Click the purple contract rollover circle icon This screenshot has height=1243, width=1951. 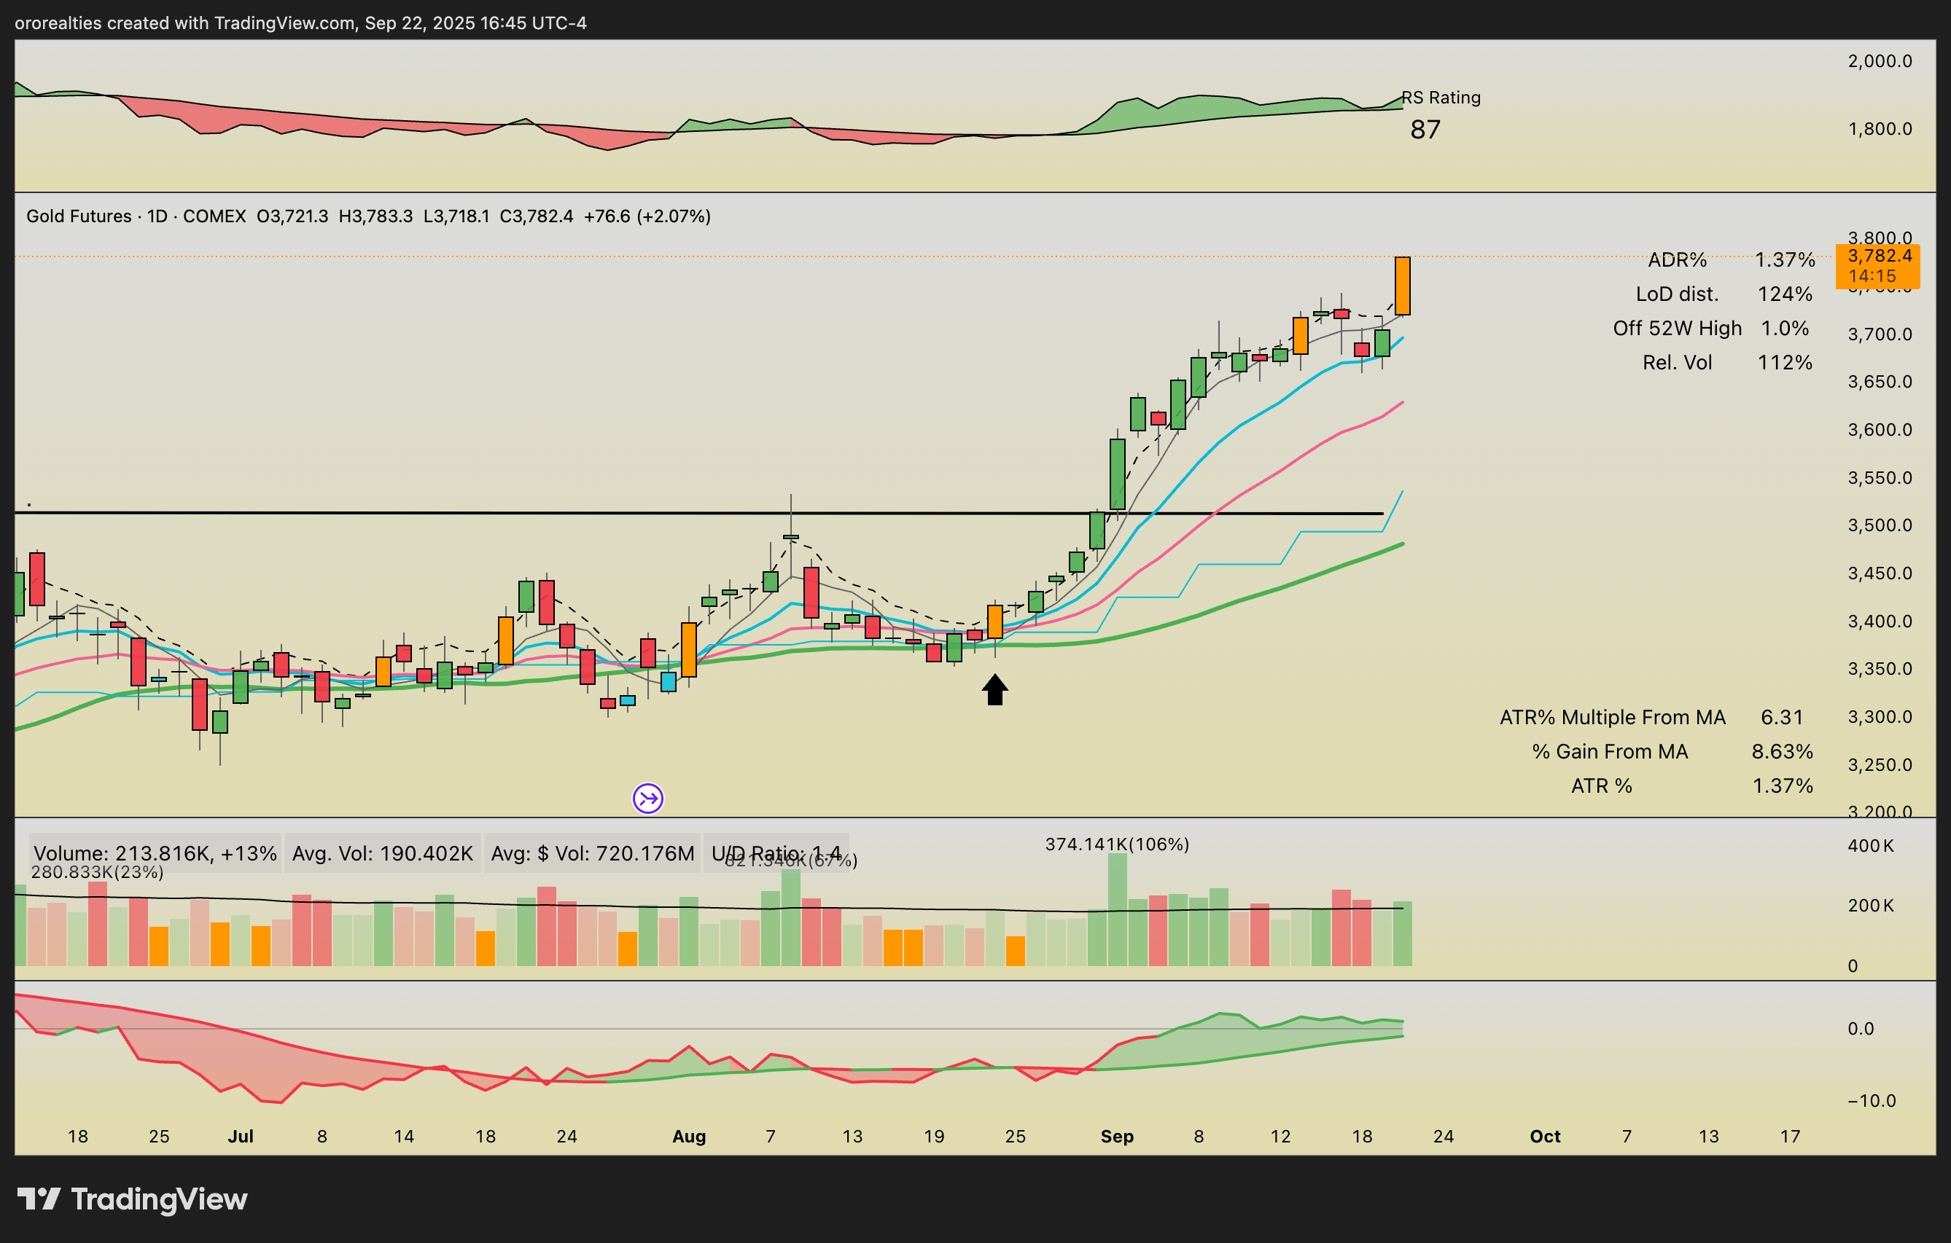(x=648, y=799)
